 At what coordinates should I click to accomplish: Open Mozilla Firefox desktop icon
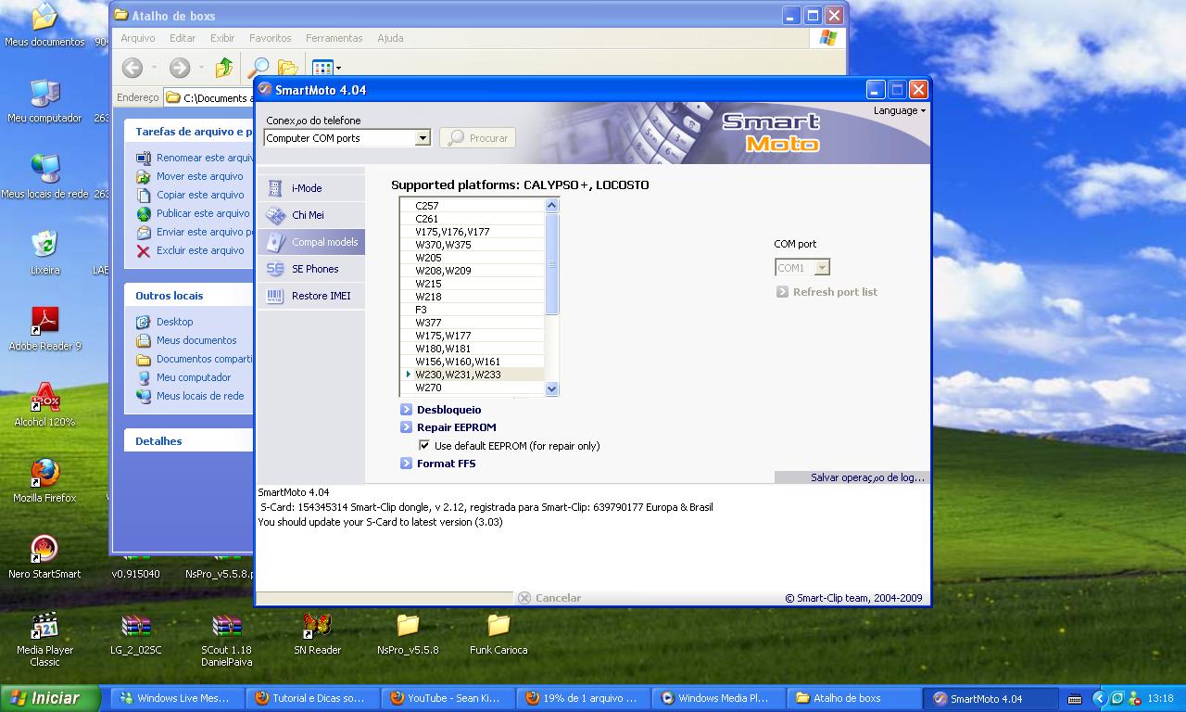click(x=44, y=481)
